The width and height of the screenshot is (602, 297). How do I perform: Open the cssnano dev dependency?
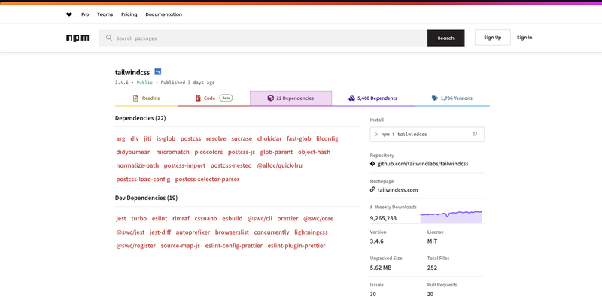(x=205, y=218)
